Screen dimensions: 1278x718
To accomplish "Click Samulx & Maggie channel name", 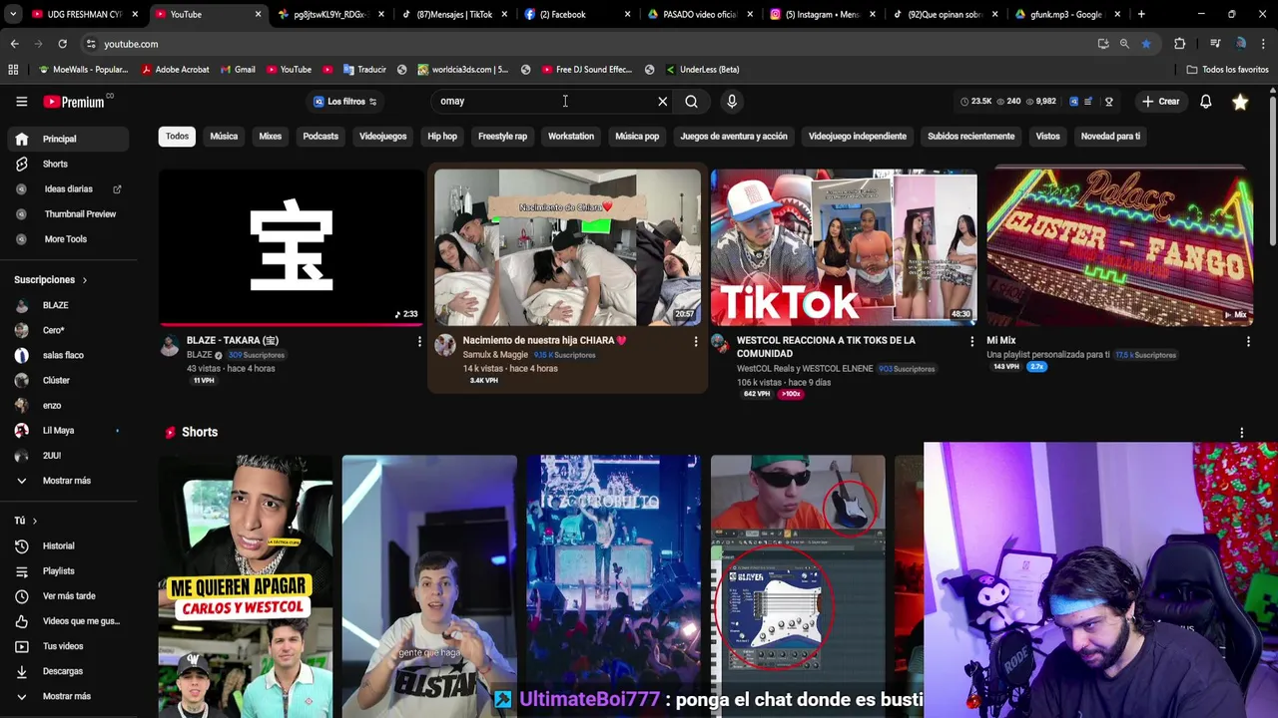I will [x=495, y=355].
